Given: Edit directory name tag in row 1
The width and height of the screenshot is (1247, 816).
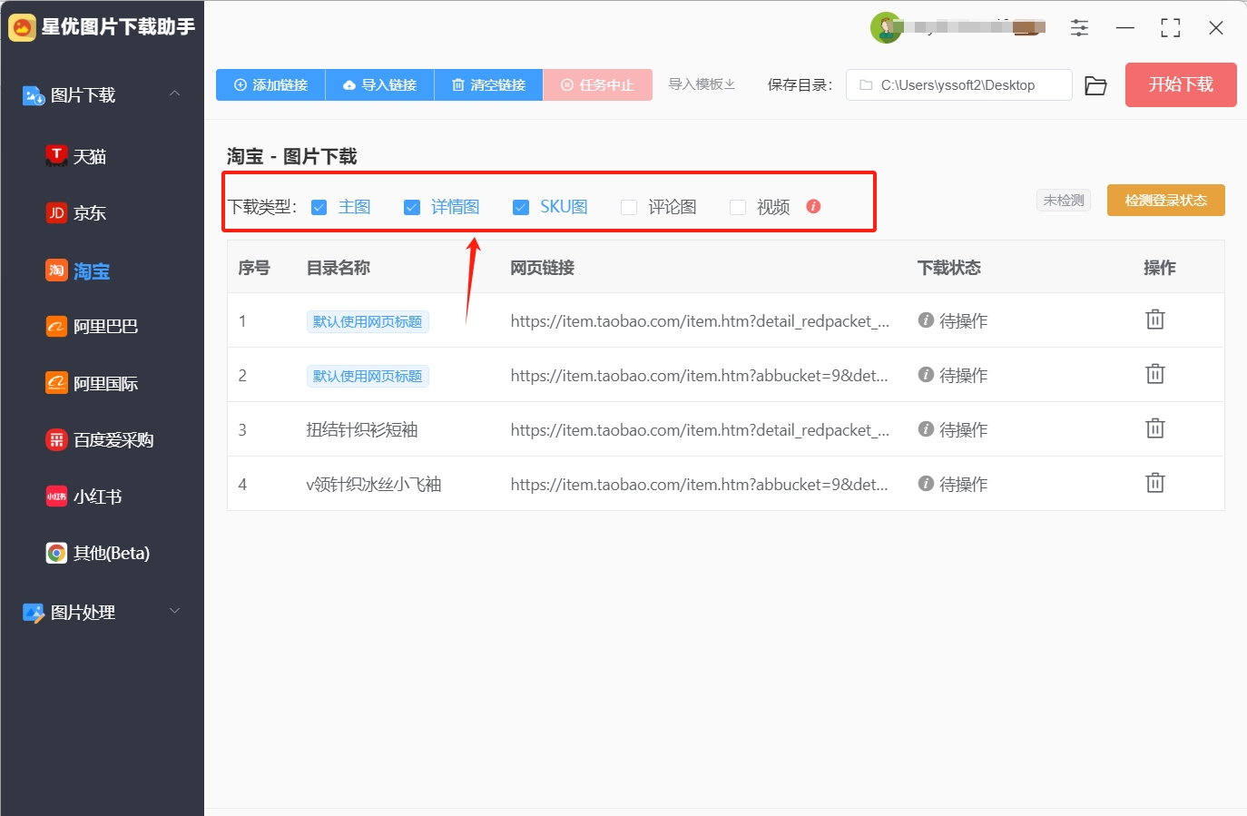Looking at the screenshot, I should point(368,321).
